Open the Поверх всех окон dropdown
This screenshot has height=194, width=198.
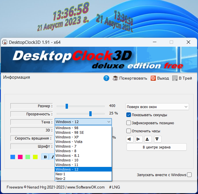coord(157,107)
